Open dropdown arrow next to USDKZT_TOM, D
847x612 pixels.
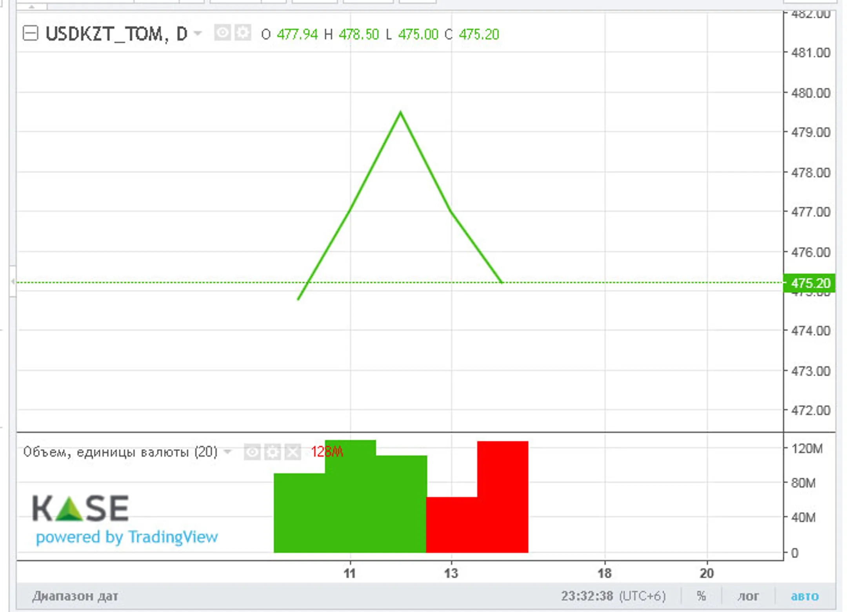point(198,33)
